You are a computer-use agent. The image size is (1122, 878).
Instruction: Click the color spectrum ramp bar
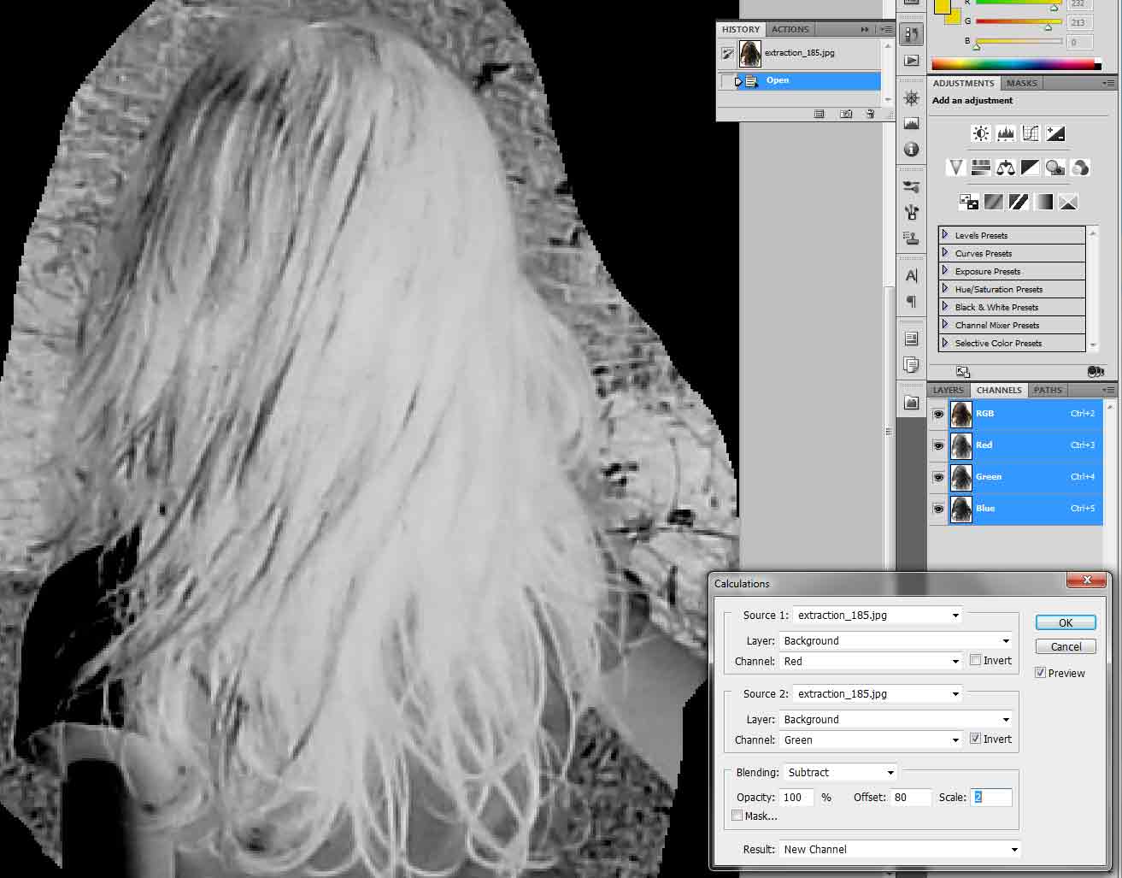click(x=1013, y=64)
